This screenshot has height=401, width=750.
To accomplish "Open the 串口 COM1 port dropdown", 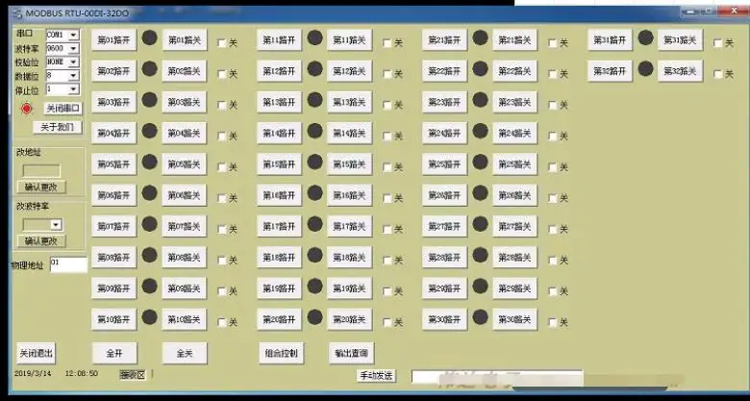I will [73, 35].
